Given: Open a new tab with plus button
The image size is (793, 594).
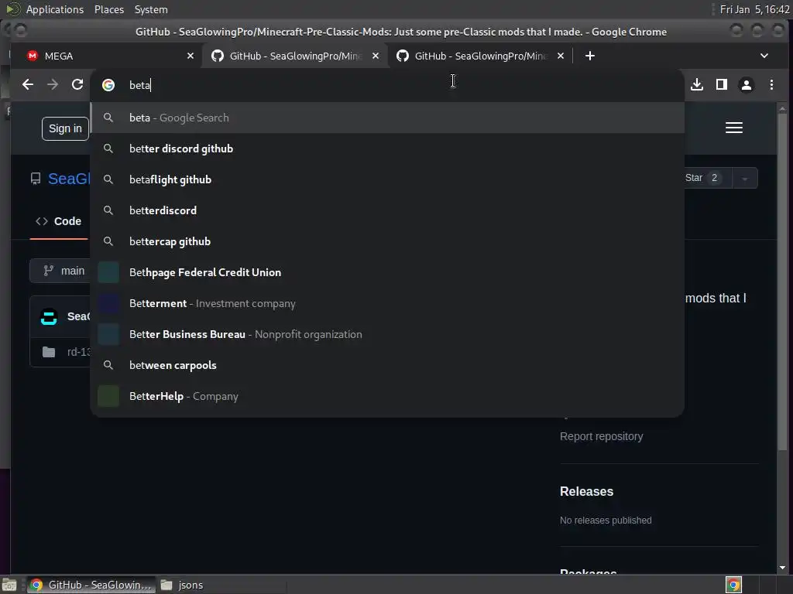Looking at the screenshot, I should pyautogui.click(x=589, y=56).
